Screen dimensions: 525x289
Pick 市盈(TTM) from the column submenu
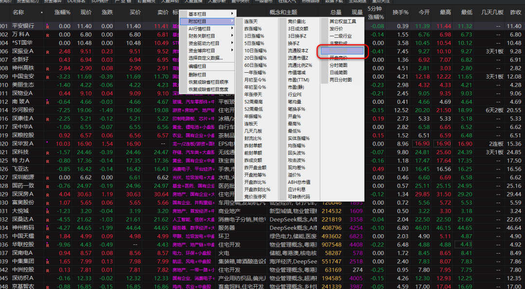pos(298,80)
